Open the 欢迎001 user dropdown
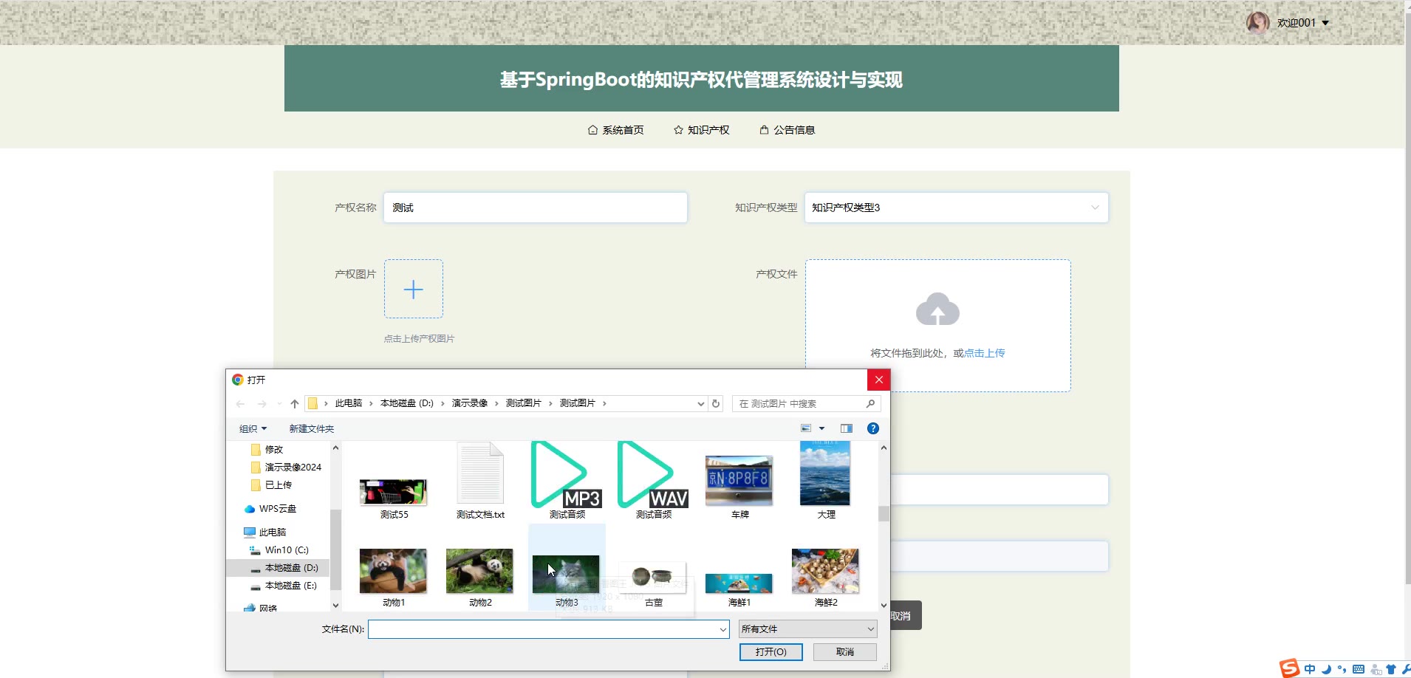The width and height of the screenshot is (1411, 678). (x=1303, y=23)
